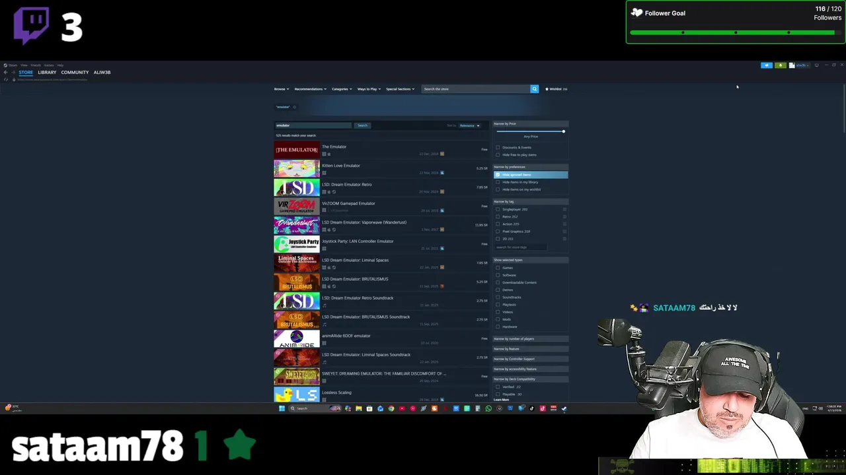
Task: Click the Follower Goal progress bar
Action: pos(735,32)
